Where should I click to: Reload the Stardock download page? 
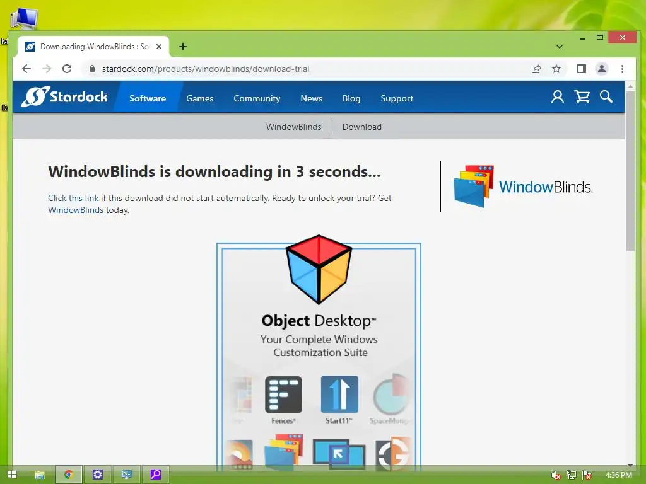click(x=67, y=69)
